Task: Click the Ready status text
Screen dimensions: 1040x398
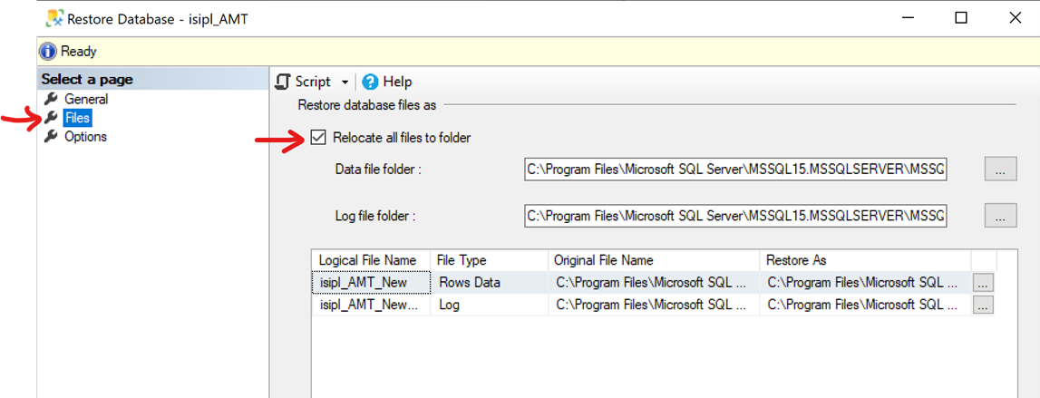Action: 79,51
